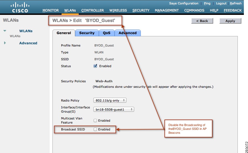Image resolution: width=248 pixels, height=153 pixels.
Task: Select Advanced in the left sidebar
Action: (28, 43)
